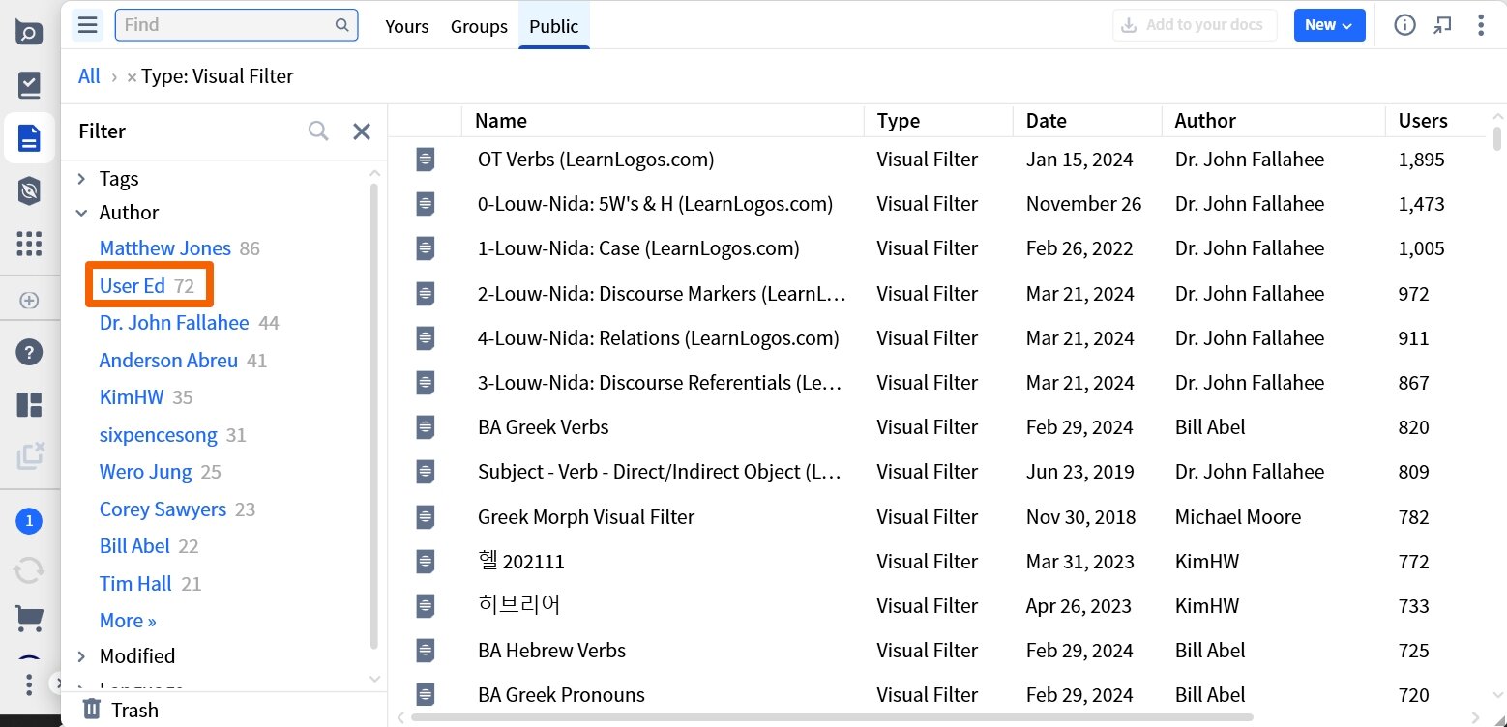The height and width of the screenshot is (727, 1507).
Task: Filter documents by Dr. John Fallahee
Action: coord(174,322)
